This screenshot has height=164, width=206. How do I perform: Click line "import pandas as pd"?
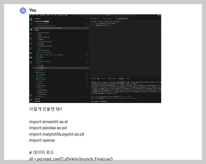(x=48, y=128)
